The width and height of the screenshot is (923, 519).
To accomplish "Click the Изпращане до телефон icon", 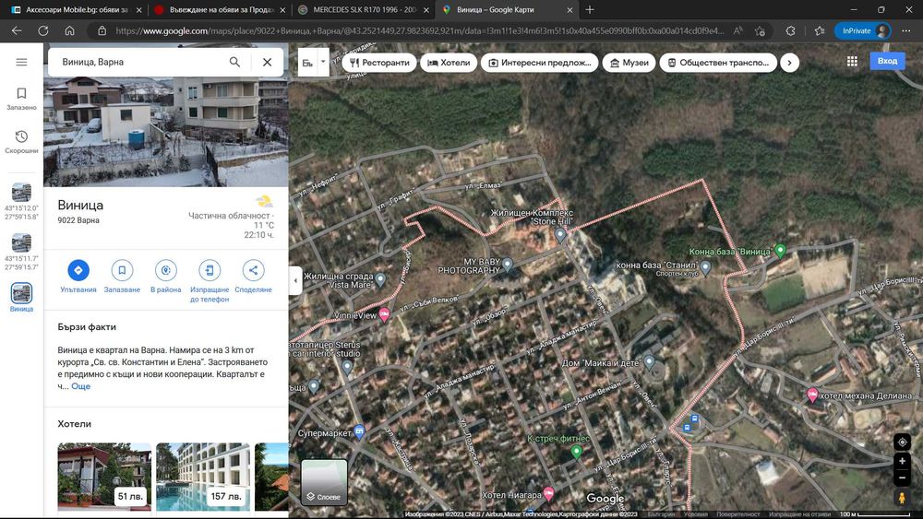I will pyautogui.click(x=209, y=270).
